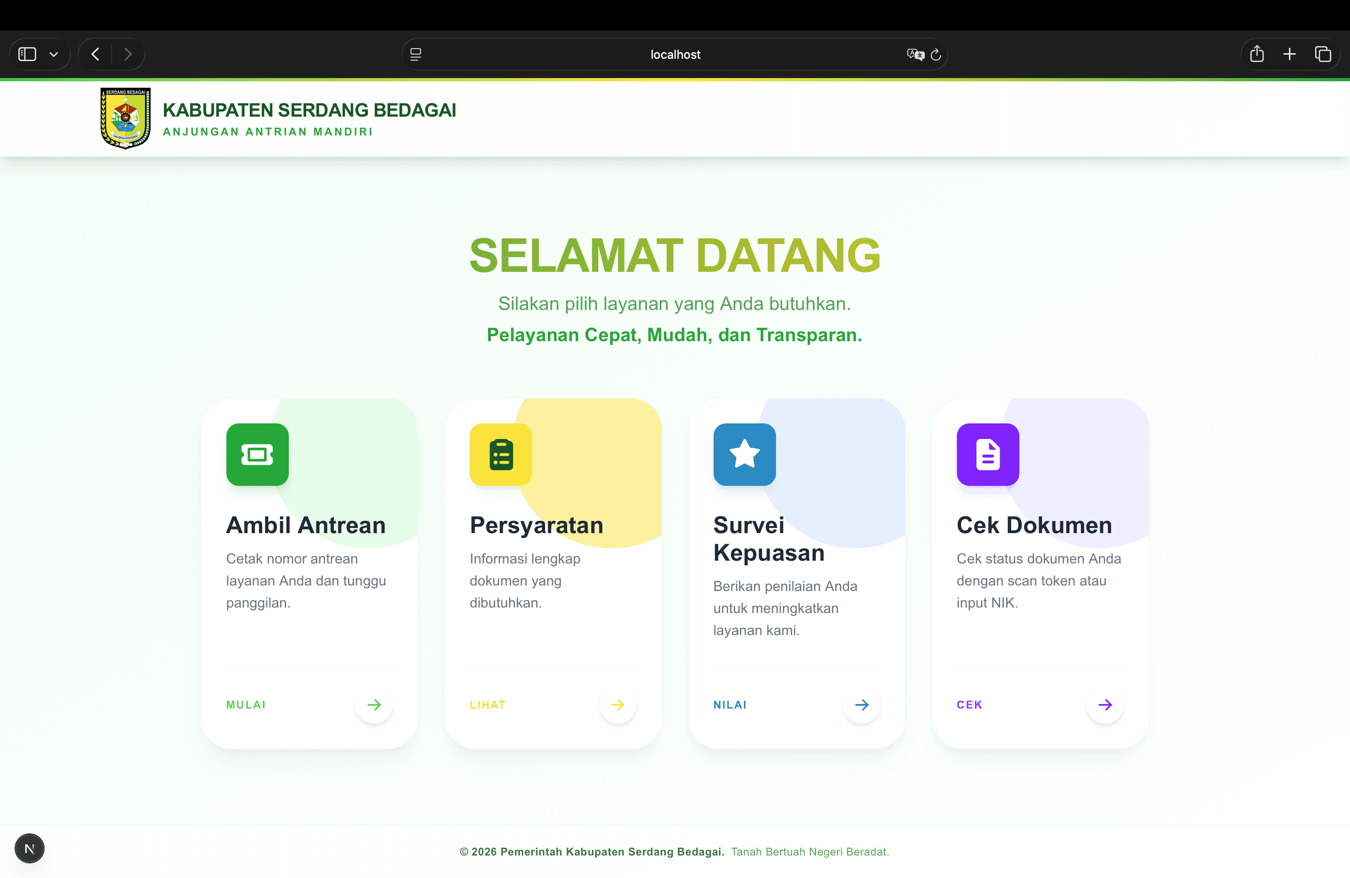Open a new browser tab
The width and height of the screenshot is (1350, 878).
click(1289, 54)
